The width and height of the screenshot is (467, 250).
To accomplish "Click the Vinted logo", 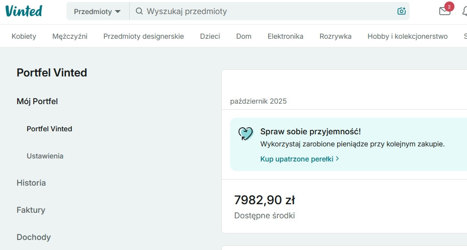I will click(x=24, y=11).
